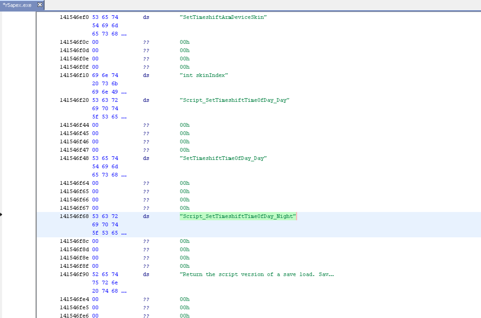Select the "Return the script version" string
Screen dimensions: 481x318
click(257, 274)
